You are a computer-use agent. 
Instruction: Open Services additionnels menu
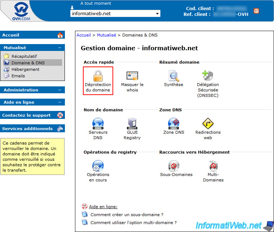32,128
